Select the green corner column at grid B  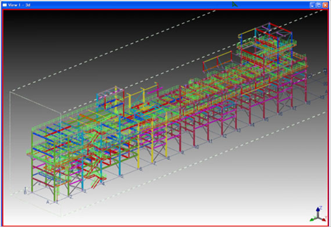coord(32,161)
